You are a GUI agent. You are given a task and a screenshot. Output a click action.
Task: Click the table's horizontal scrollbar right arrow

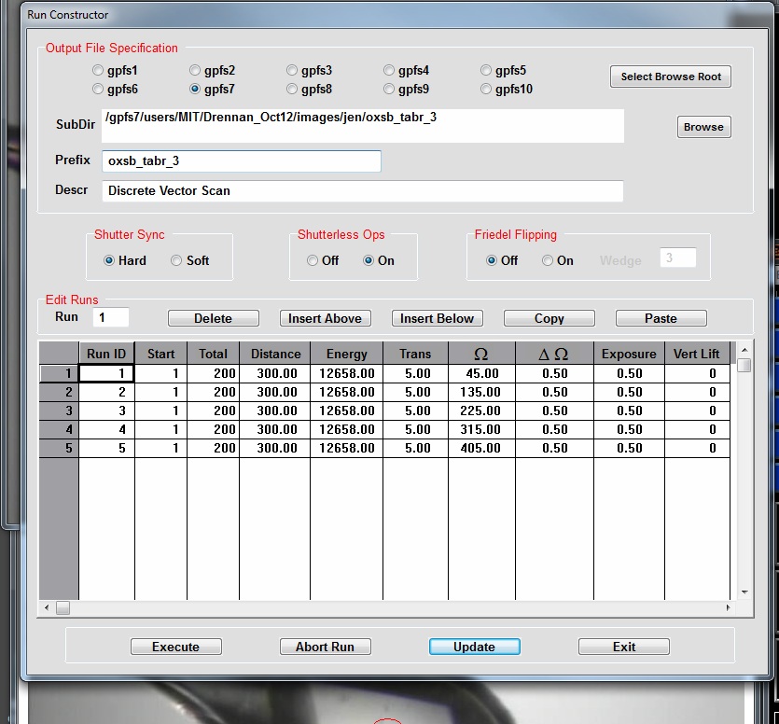click(x=728, y=608)
